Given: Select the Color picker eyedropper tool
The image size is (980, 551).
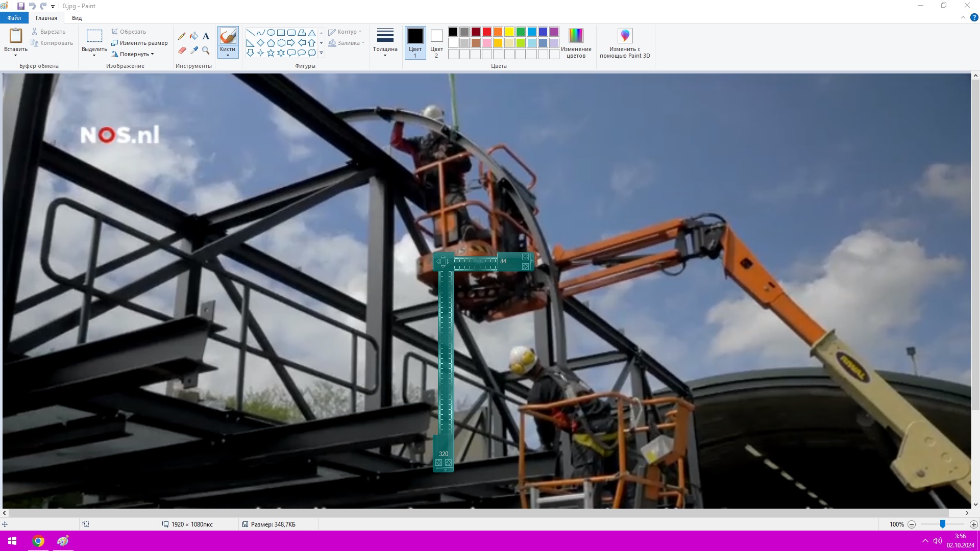Looking at the screenshot, I should click(x=194, y=50).
